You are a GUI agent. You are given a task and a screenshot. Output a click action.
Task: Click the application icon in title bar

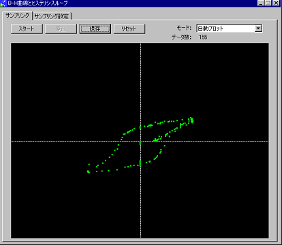3,3
